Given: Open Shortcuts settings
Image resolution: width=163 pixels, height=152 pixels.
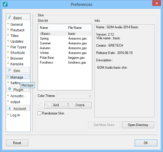Looking at the screenshot, I should click(x=18, y=53).
